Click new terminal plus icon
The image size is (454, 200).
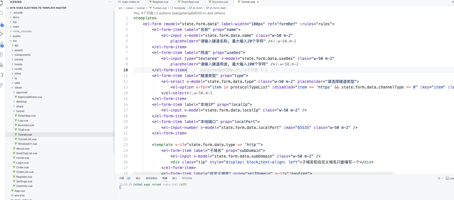pyautogui.click(x=439, y=178)
